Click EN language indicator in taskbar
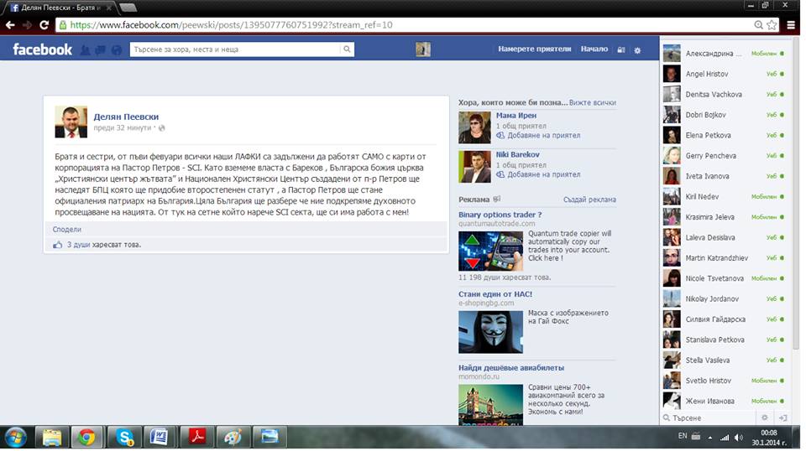The height and width of the screenshot is (451, 806). [682, 436]
